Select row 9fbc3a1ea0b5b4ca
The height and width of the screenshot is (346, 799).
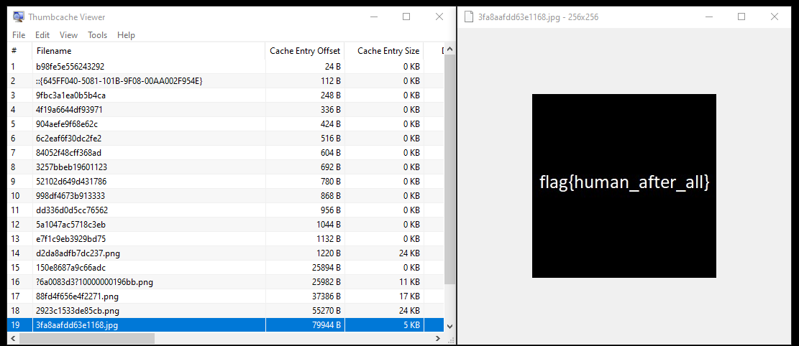(226, 95)
